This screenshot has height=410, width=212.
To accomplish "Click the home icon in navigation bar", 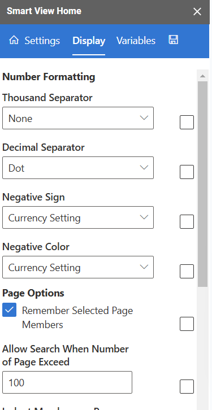I will [x=14, y=41].
